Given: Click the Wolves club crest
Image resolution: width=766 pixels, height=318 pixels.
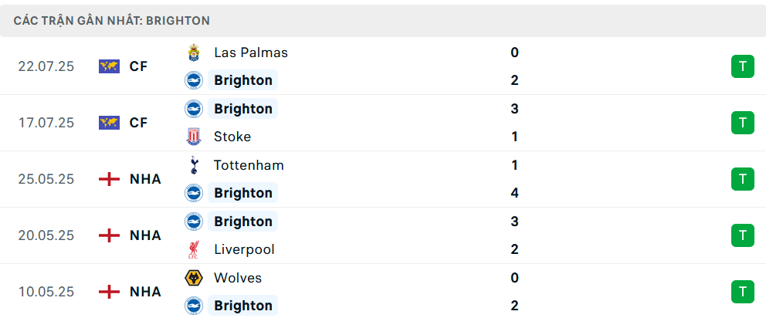Looking at the screenshot, I should coord(194,278).
